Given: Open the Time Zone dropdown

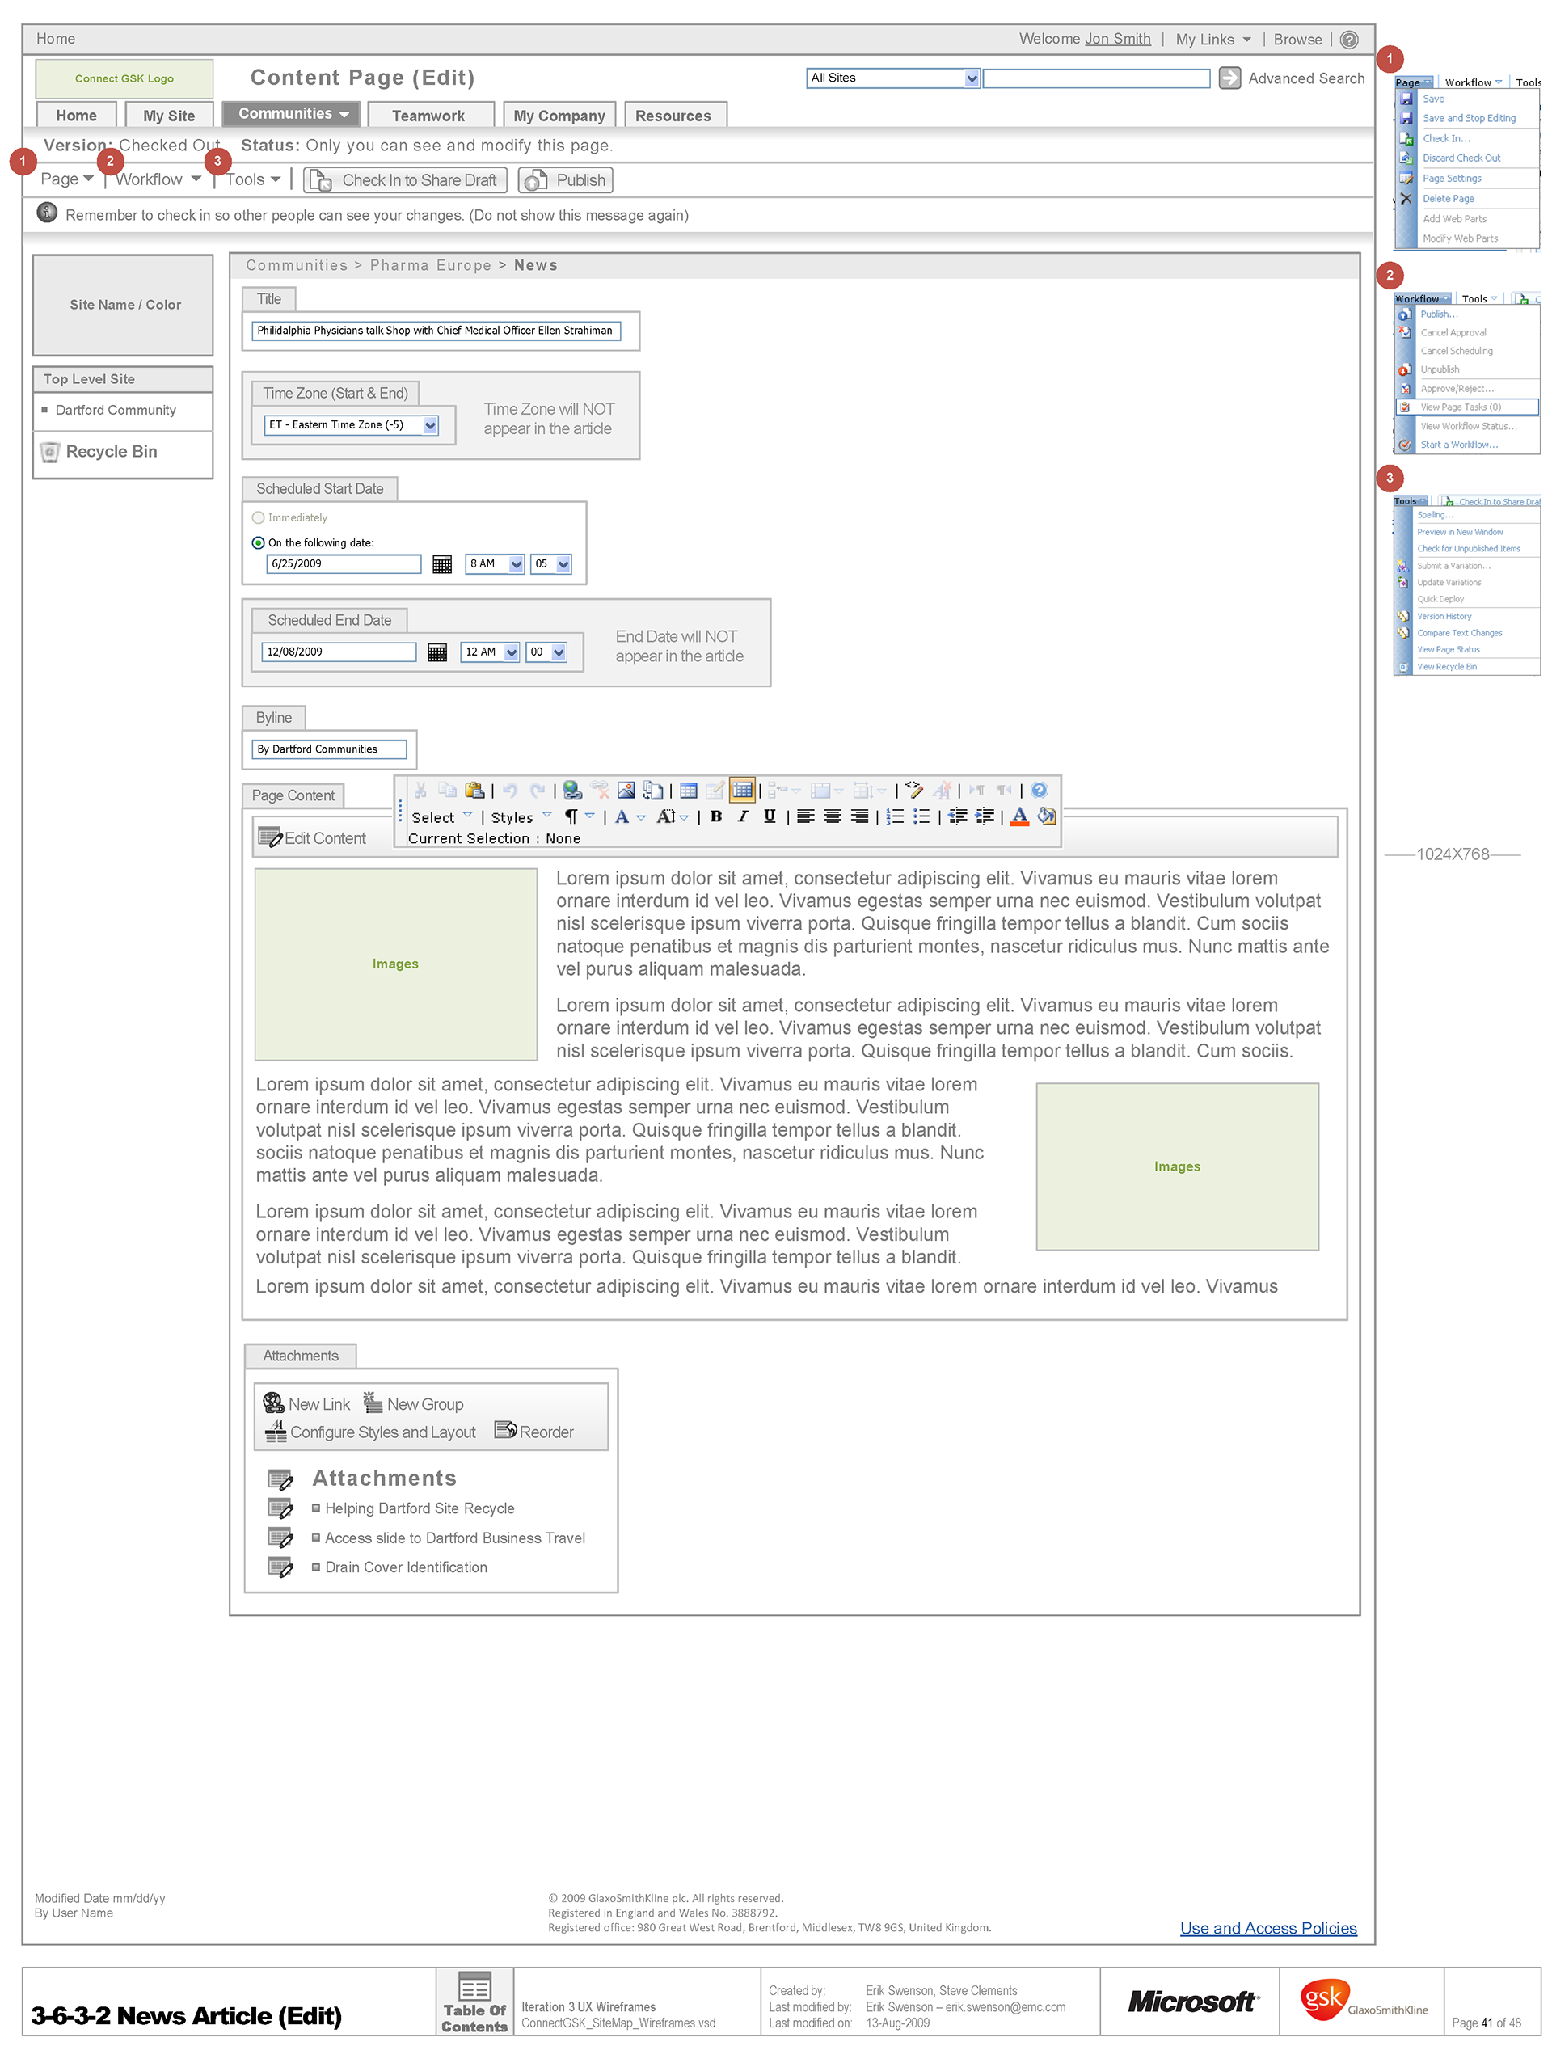Looking at the screenshot, I should click(x=430, y=425).
